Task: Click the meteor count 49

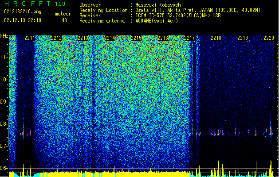Action: pyautogui.click(x=64, y=20)
